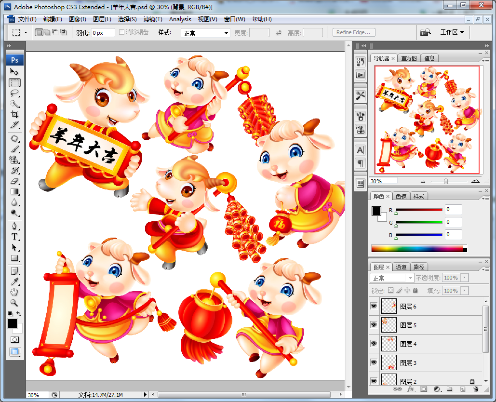Open the layer blend mode dropdown
Screen dimensions: 496x402
(391, 278)
